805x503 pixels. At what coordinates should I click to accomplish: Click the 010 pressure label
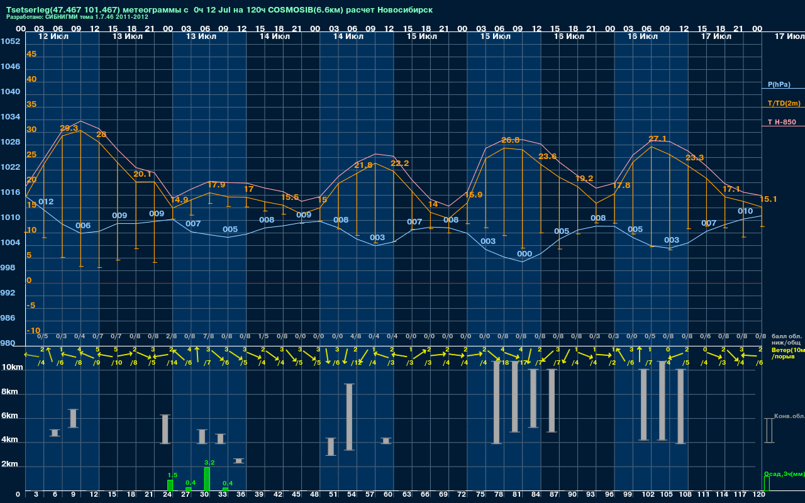point(745,211)
